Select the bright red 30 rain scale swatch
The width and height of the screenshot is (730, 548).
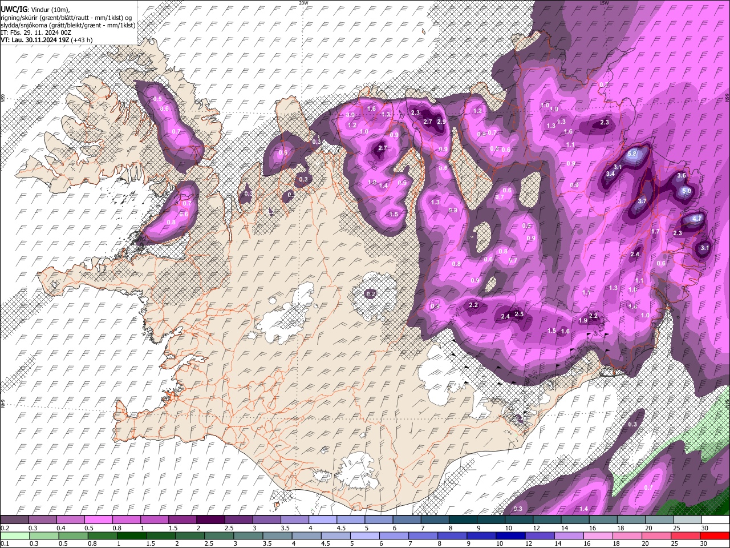[x=715, y=535]
